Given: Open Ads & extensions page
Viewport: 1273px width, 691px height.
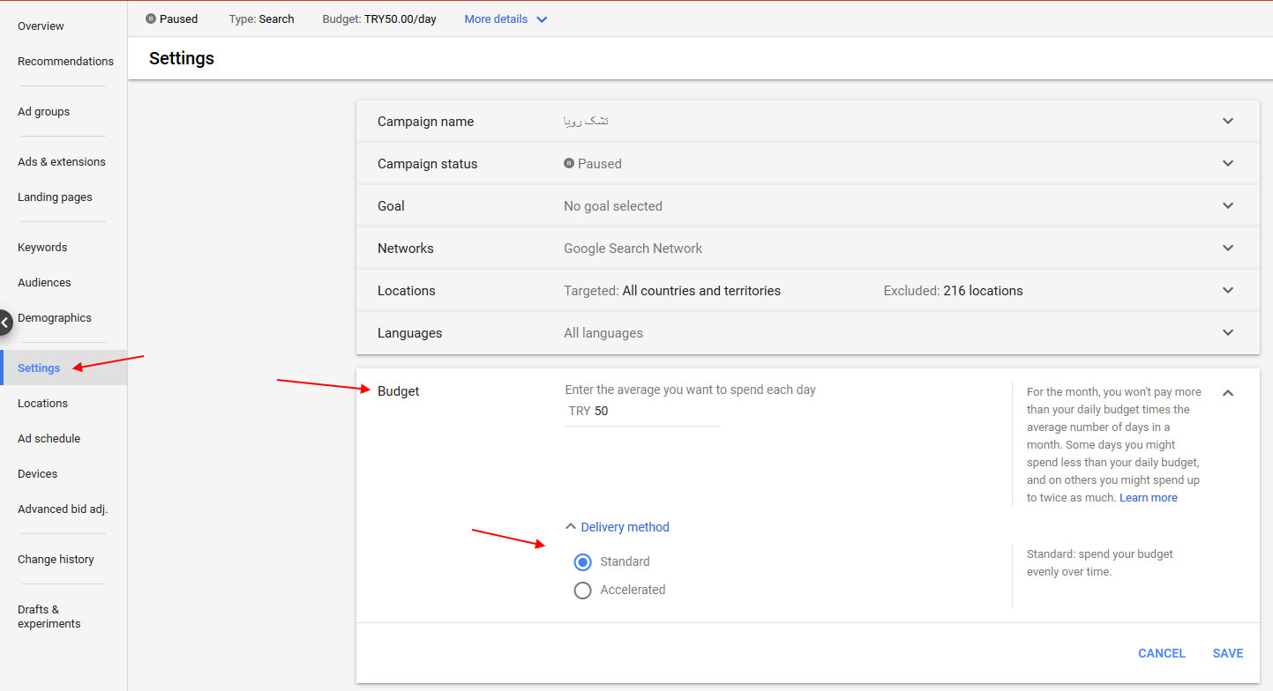Looking at the screenshot, I should coord(61,162).
